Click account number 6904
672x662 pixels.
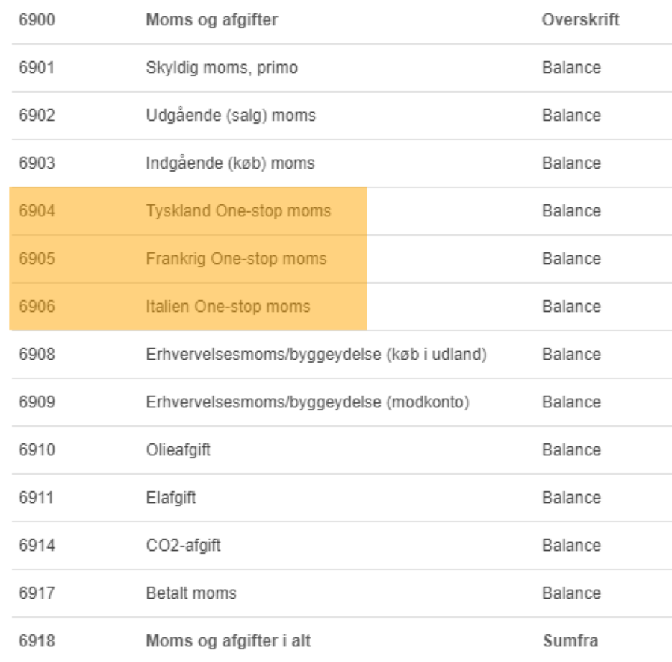tap(37, 210)
